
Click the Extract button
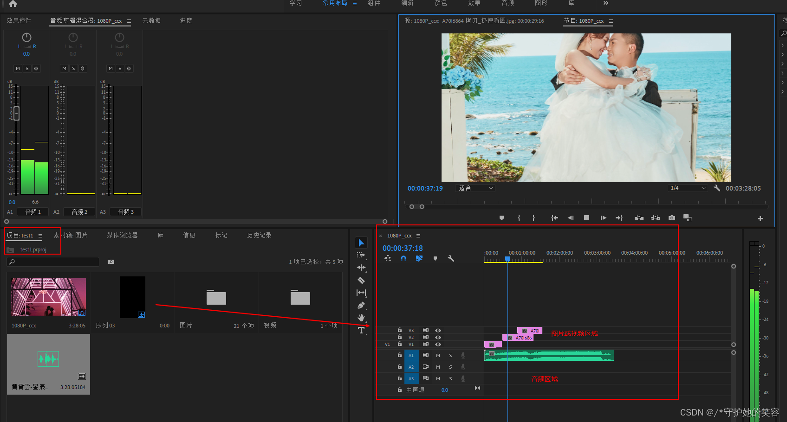pyautogui.click(x=655, y=218)
